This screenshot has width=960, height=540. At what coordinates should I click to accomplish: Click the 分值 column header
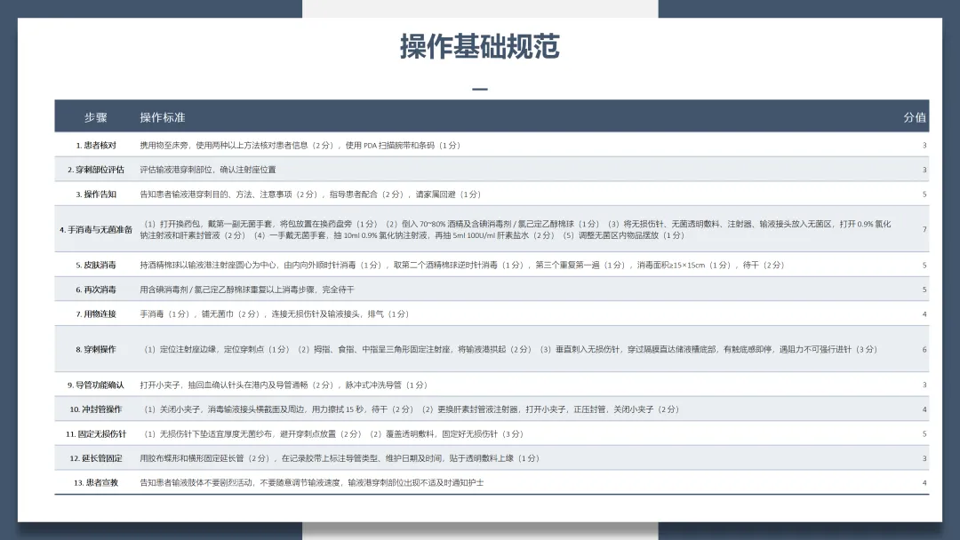point(915,117)
